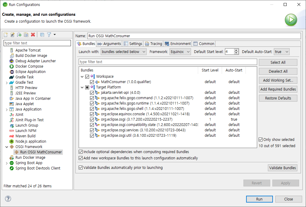Switch to the Common tab
306x207 pixels.
point(204,44)
